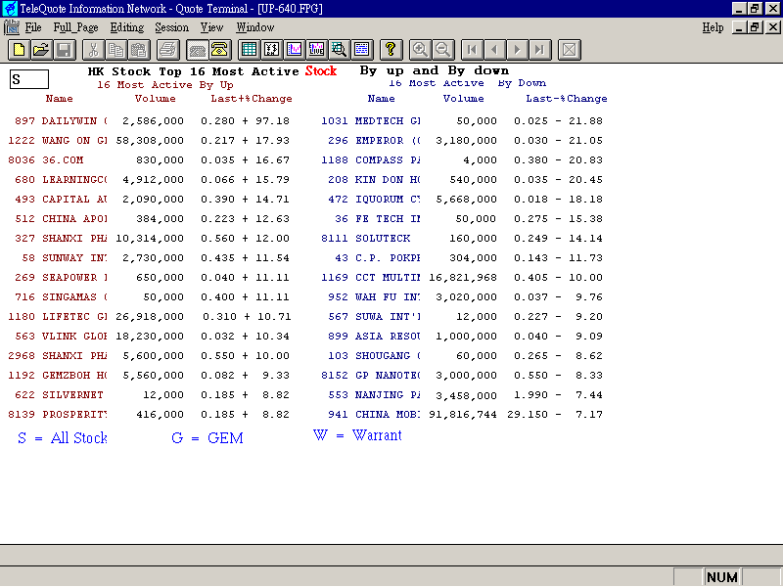The image size is (783, 587).
Task: Click last price 29.150 of CHINA MOBI
Action: (x=528, y=414)
